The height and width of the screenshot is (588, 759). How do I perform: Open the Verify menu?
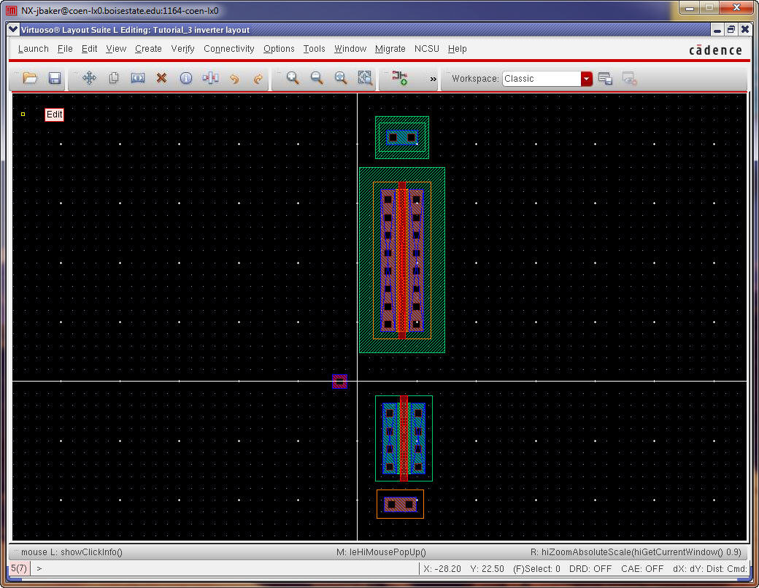click(182, 49)
